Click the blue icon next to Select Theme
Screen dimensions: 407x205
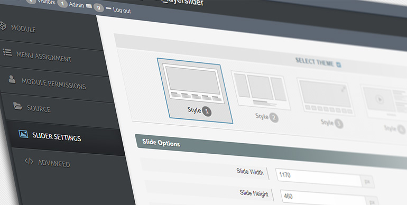click(x=338, y=64)
